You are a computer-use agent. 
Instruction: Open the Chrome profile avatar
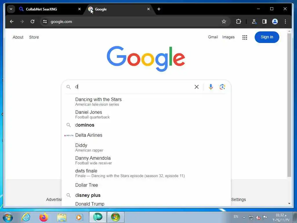(275, 21)
